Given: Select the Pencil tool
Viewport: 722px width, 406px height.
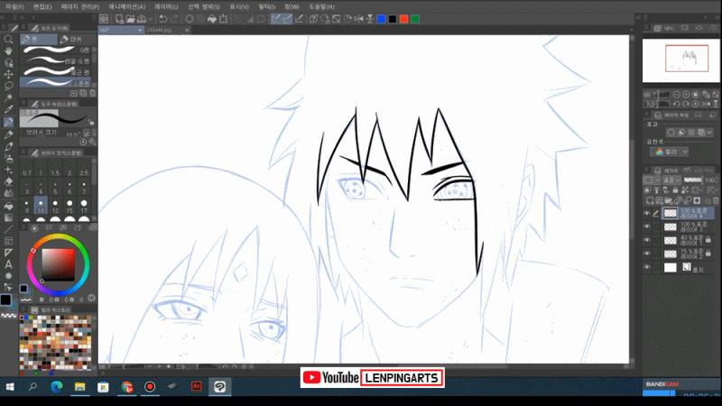Looking at the screenshot, I should [x=8, y=134].
